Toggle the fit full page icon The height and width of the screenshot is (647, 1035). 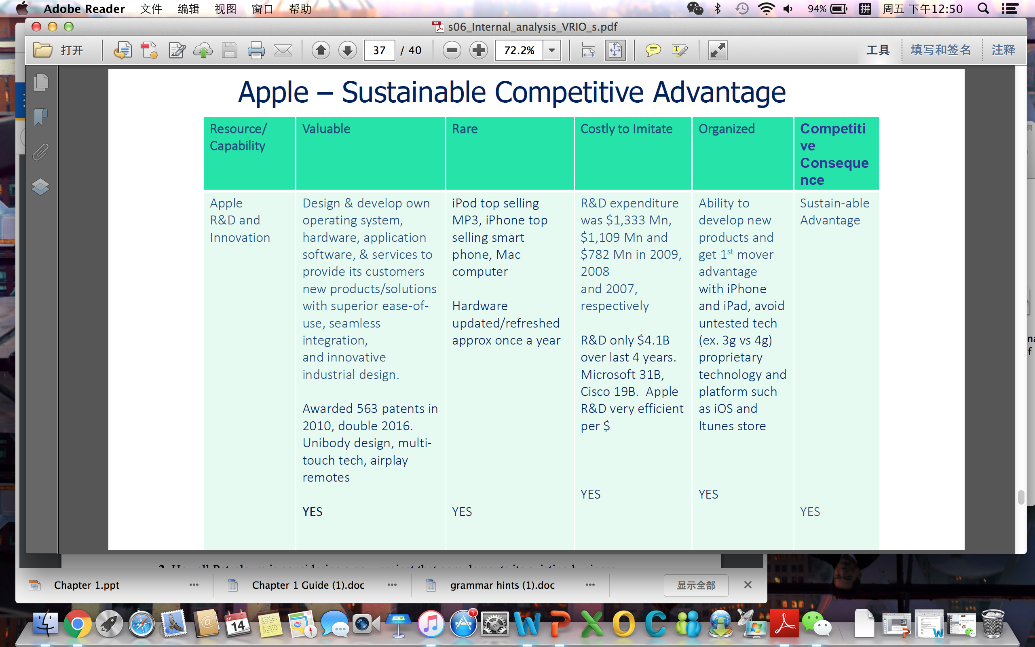click(615, 51)
